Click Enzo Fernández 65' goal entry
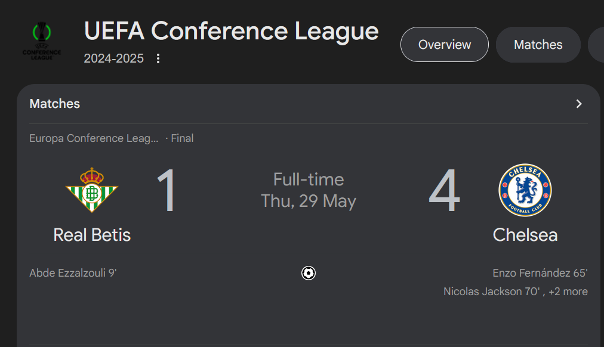Image resolution: width=604 pixels, height=347 pixels. (x=540, y=273)
